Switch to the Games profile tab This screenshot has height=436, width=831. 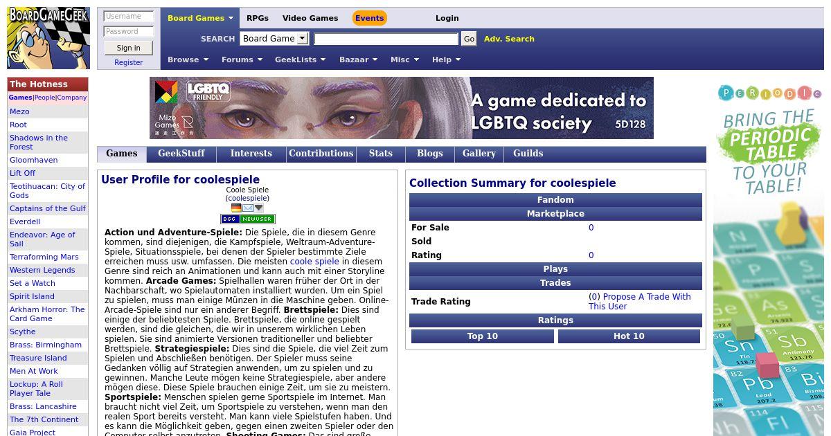coord(122,154)
